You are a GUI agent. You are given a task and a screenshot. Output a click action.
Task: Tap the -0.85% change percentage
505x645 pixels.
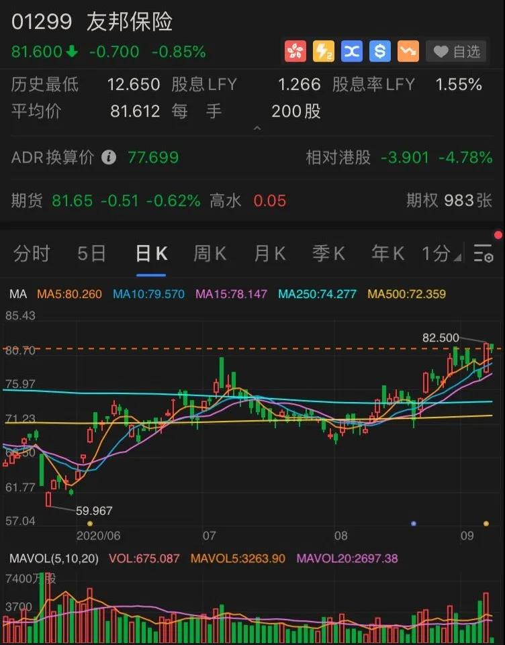(x=179, y=52)
